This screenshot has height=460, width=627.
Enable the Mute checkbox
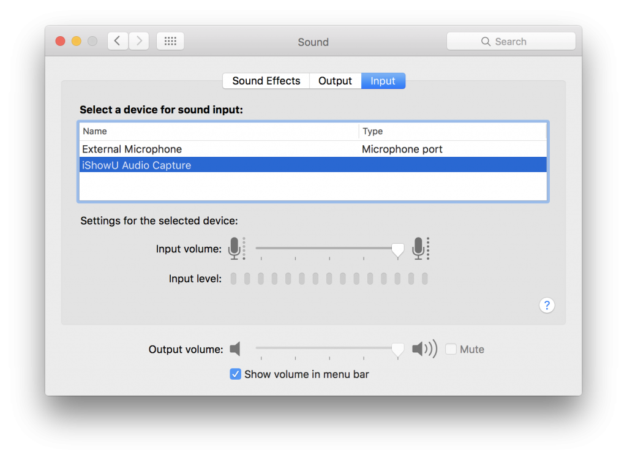[x=451, y=349]
